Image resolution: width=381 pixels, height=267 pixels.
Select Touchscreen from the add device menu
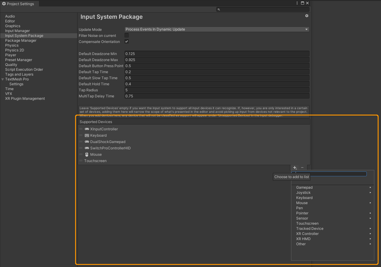pos(307,223)
